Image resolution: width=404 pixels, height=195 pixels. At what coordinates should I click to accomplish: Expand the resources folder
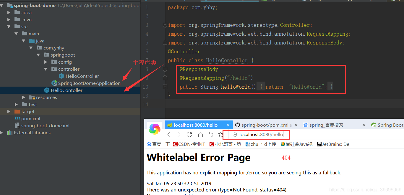click(24, 97)
